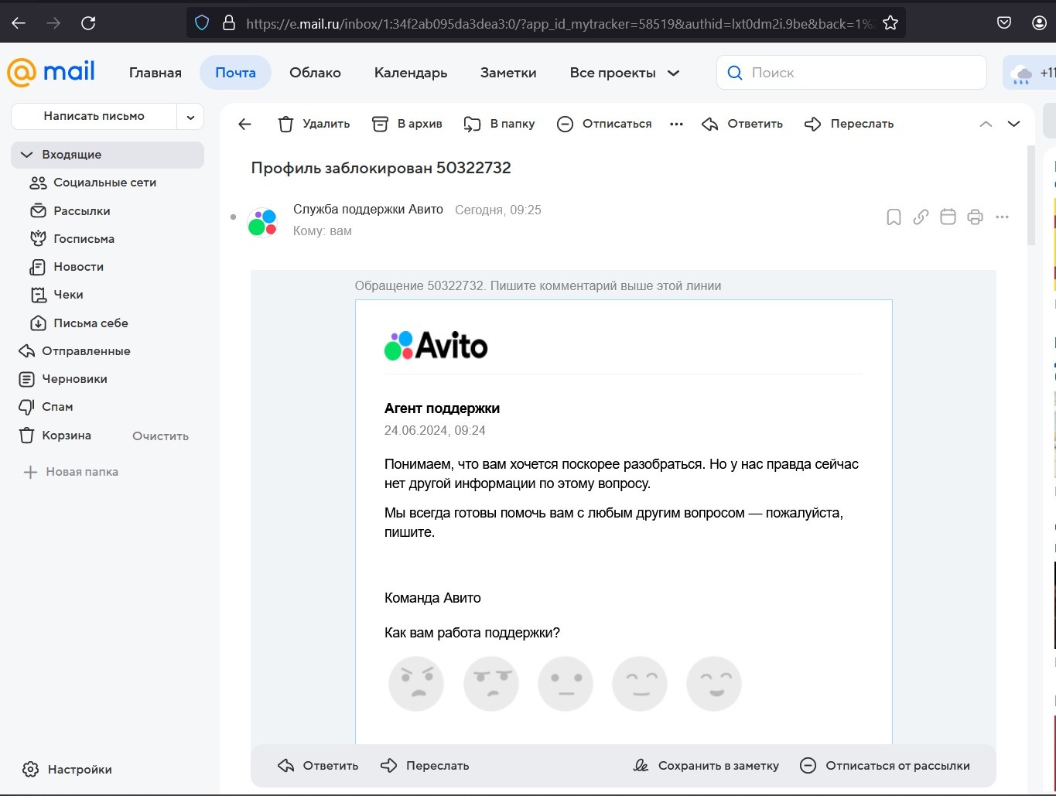Rate support with happy smiling face
The height and width of the screenshot is (796, 1056).
pos(714,684)
